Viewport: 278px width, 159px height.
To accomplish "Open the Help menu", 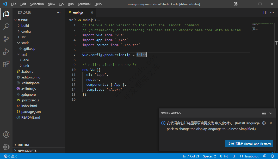I will click(x=98, y=4).
